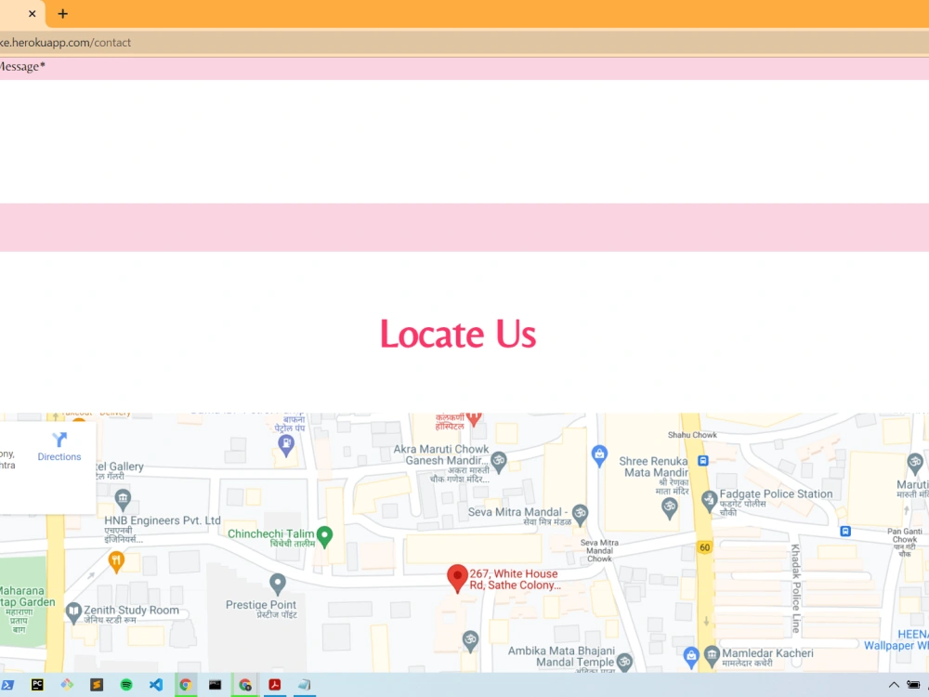
Task: Click inside the Message text area
Action: pos(464,141)
